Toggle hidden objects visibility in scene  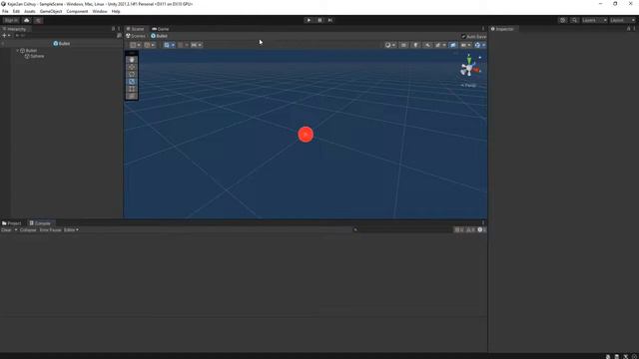click(452, 45)
